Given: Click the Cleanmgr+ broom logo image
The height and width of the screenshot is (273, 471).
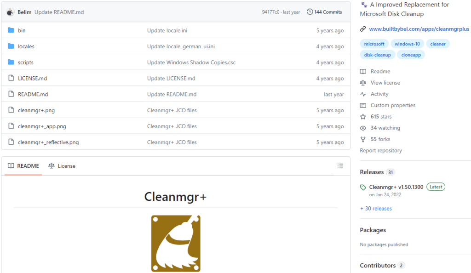Looking at the screenshot, I should point(176,243).
